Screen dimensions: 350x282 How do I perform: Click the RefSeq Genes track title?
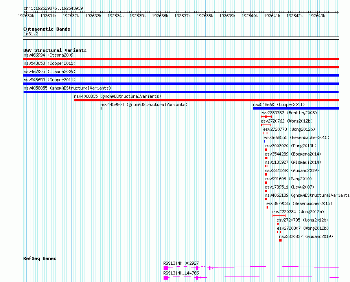click(40, 258)
